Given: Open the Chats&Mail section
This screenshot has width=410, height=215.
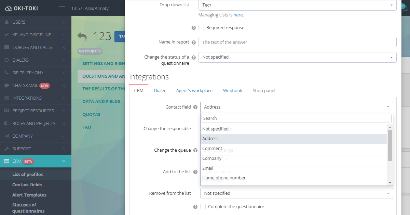Looking at the screenshot, I should click(x=24, y=85).
